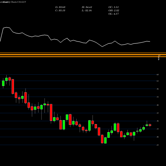Click the last red candlestick on the chart
This screenshot has height=166, width=166.
(150, 125)
